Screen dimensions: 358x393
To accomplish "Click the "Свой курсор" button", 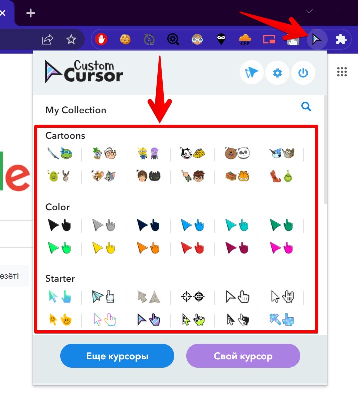I will click(243, 356).
